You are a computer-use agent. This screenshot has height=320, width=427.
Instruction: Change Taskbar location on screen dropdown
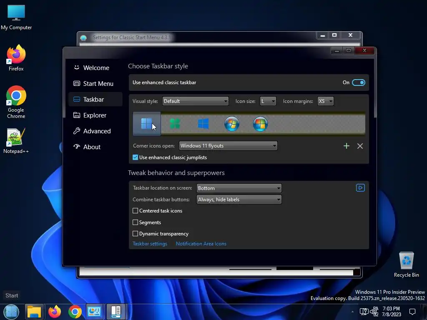click(x=239, y=188)
